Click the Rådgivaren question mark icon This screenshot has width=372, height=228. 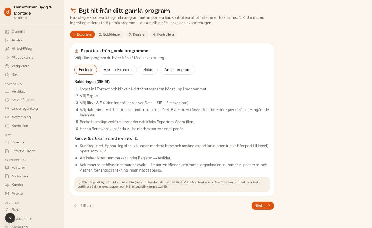point(7,66)
